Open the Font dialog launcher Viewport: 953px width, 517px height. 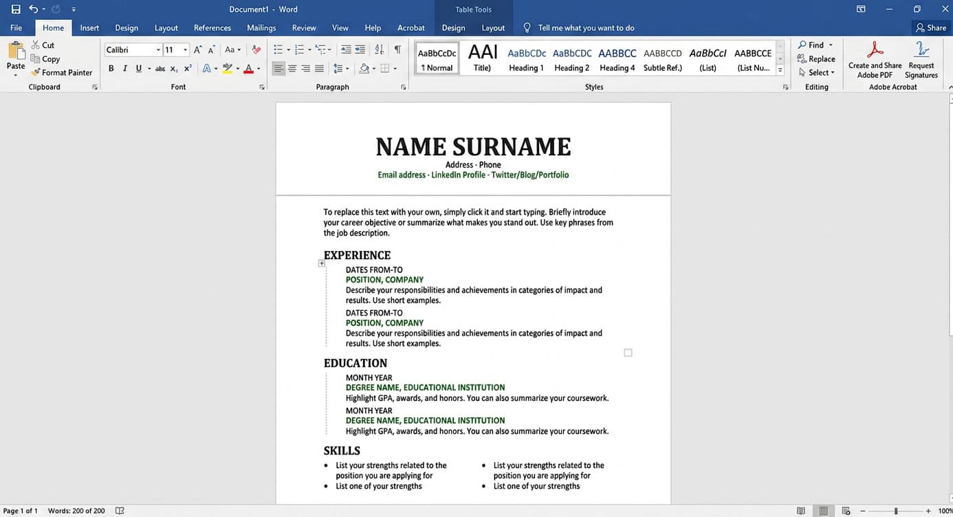coord(262,87)
